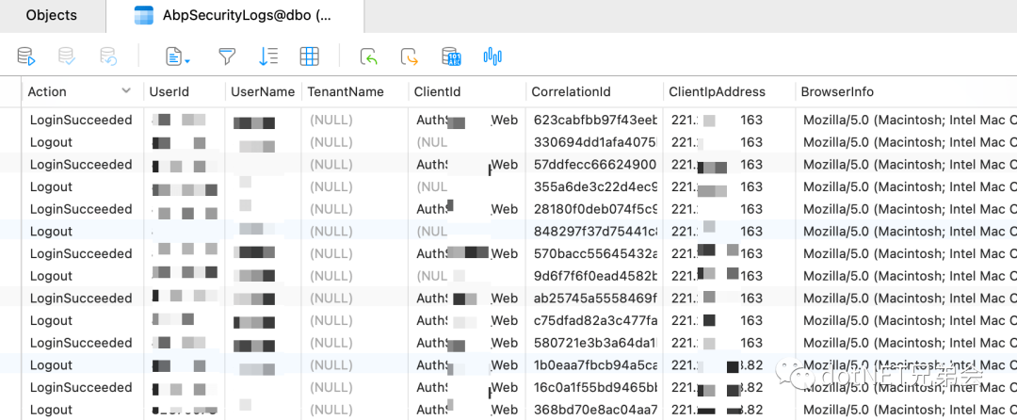The width and height of the screenshot is (1017, 420).
Task: Select CorrelationId cell 28180f0deb074f5c9
Action: point(595,209)
